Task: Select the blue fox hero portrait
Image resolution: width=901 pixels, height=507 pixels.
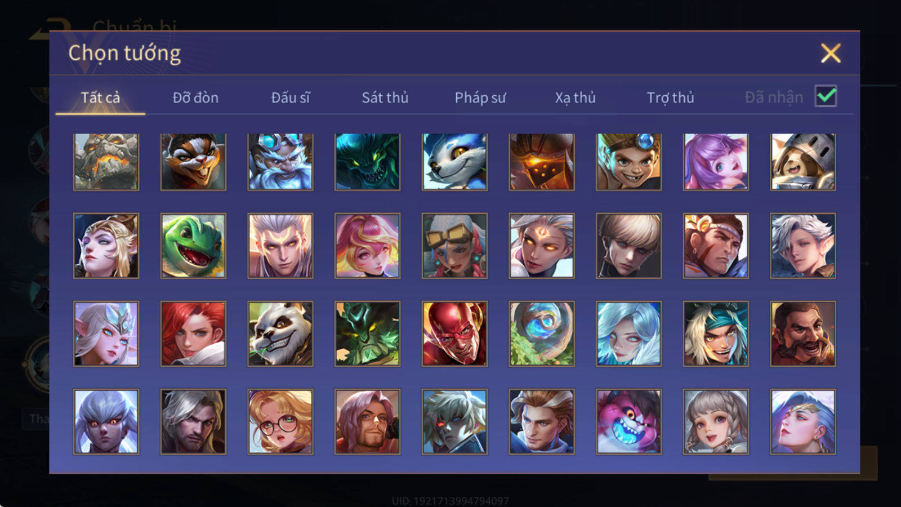Action: tap(454, 162)
